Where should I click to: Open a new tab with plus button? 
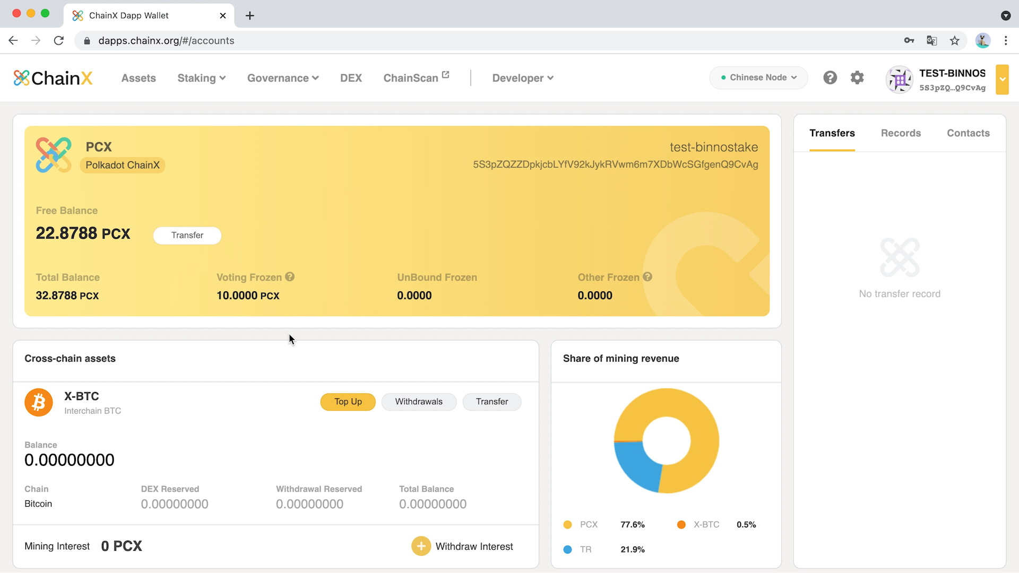[250, 15]
